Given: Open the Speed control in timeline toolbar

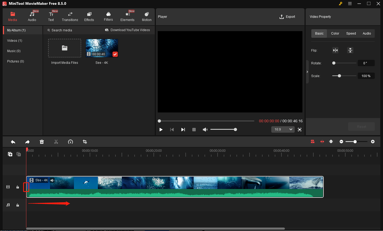Looking at the screenshot, I should [70, 142].
